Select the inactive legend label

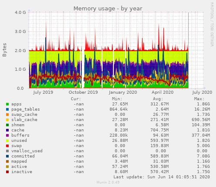(22, 172)
